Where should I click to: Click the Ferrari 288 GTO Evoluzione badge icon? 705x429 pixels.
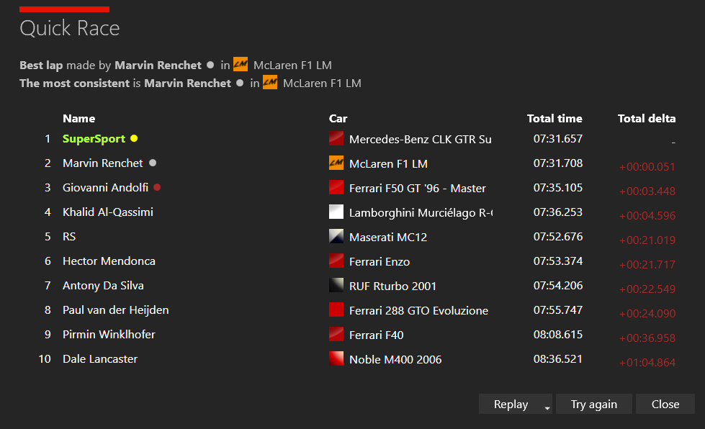tap(336, 310)
